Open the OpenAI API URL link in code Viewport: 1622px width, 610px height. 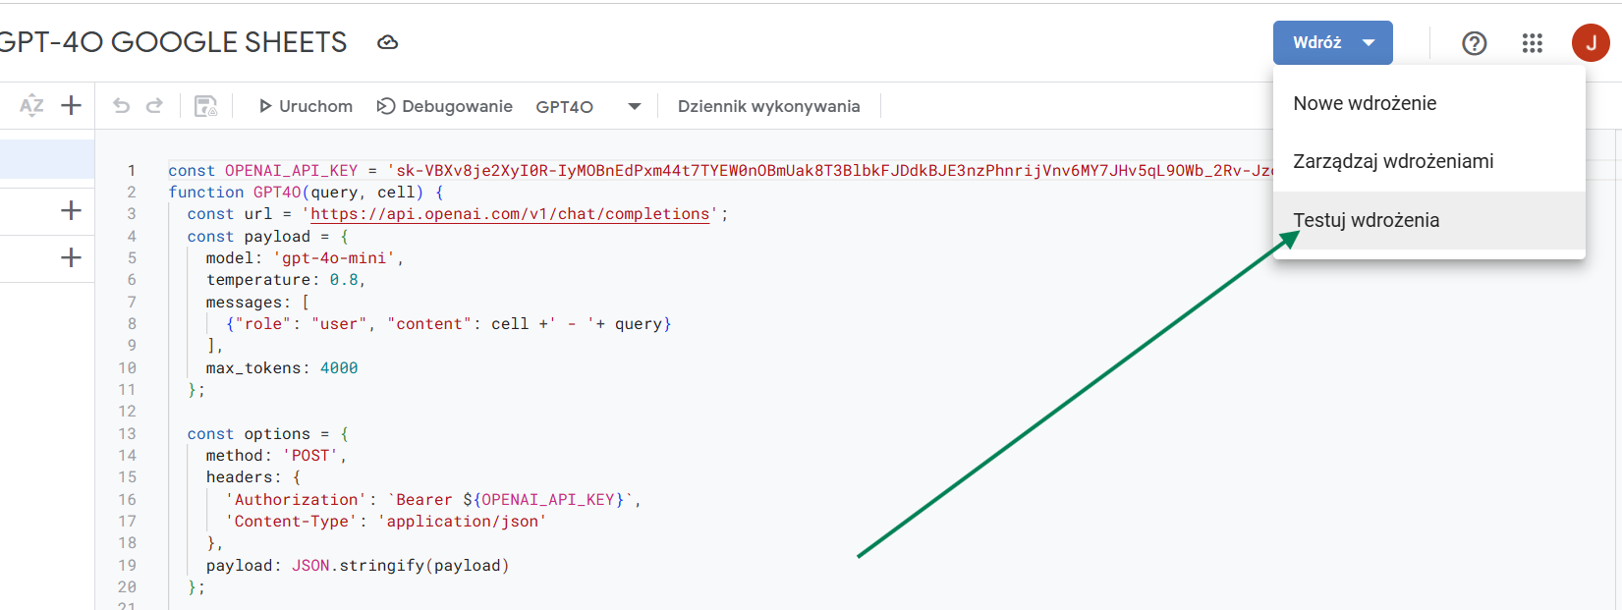(x=510, y=214)
